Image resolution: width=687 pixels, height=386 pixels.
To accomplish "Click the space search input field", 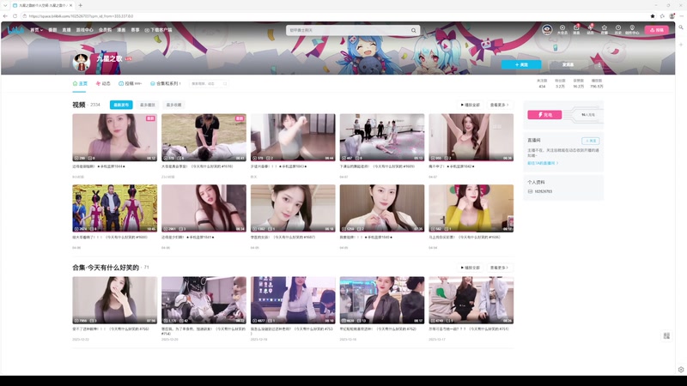I will pyautogui.click(x=207, y=84).
